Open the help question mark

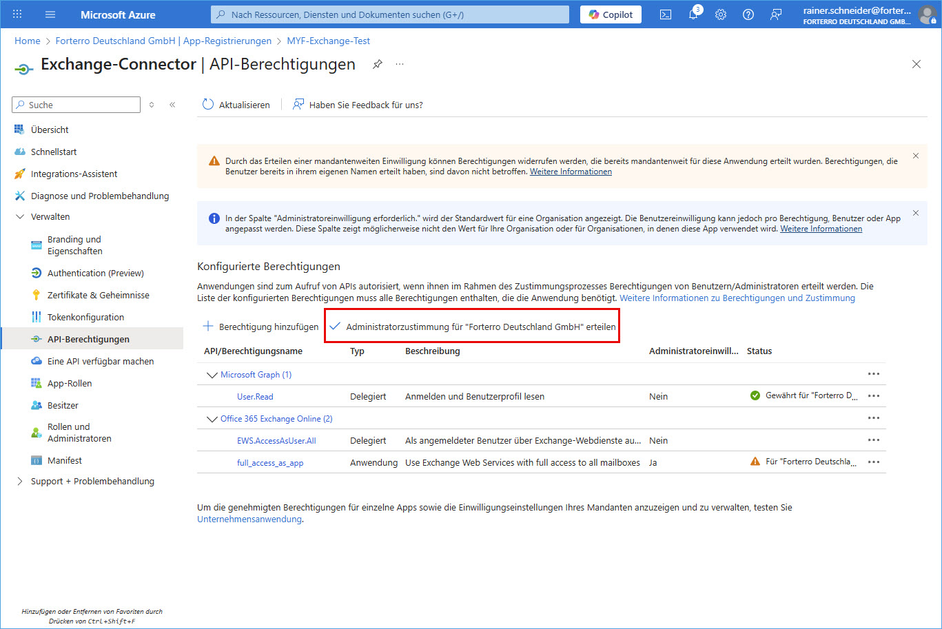[748, 14]
